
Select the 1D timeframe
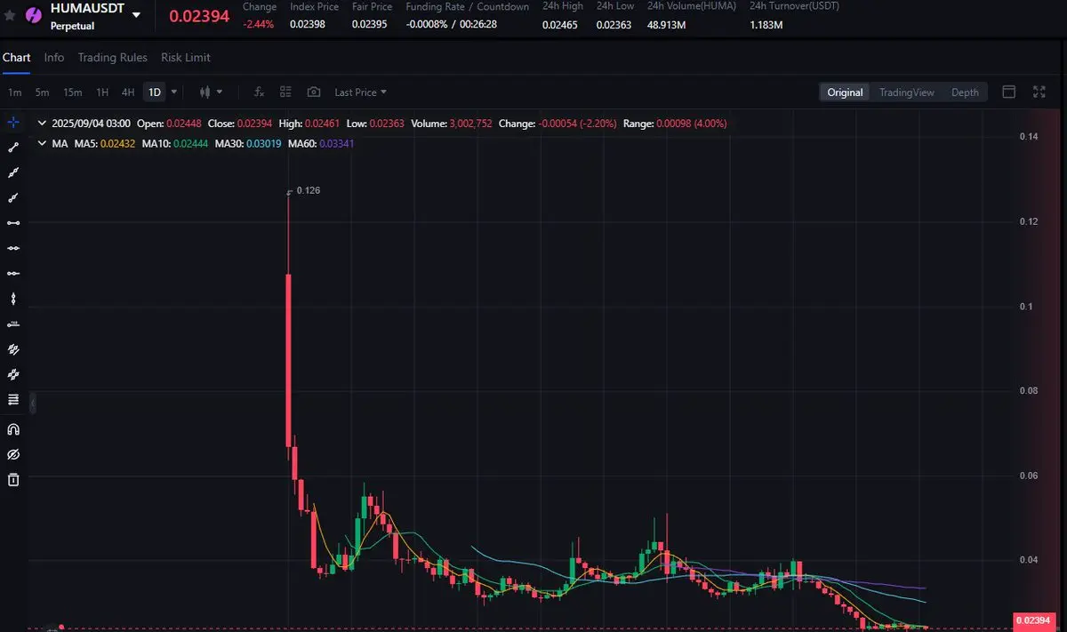click(x=155, y=92)
